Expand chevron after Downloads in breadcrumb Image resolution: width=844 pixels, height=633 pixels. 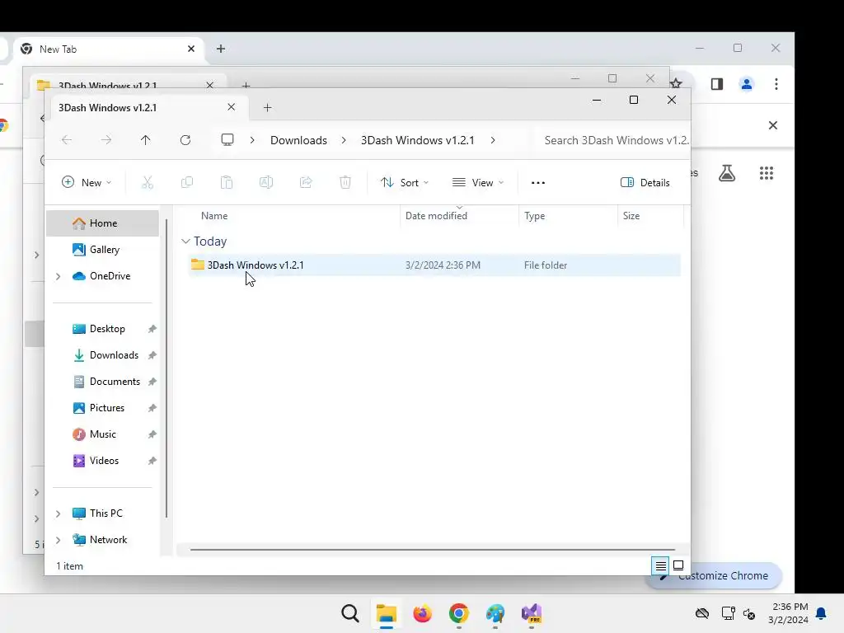click(x=344, y=140)
